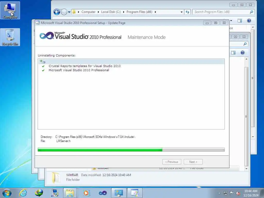Click Computer in the address breadcrumb
264x198 pixels.
pyautogui.click(x=88, y=12)
